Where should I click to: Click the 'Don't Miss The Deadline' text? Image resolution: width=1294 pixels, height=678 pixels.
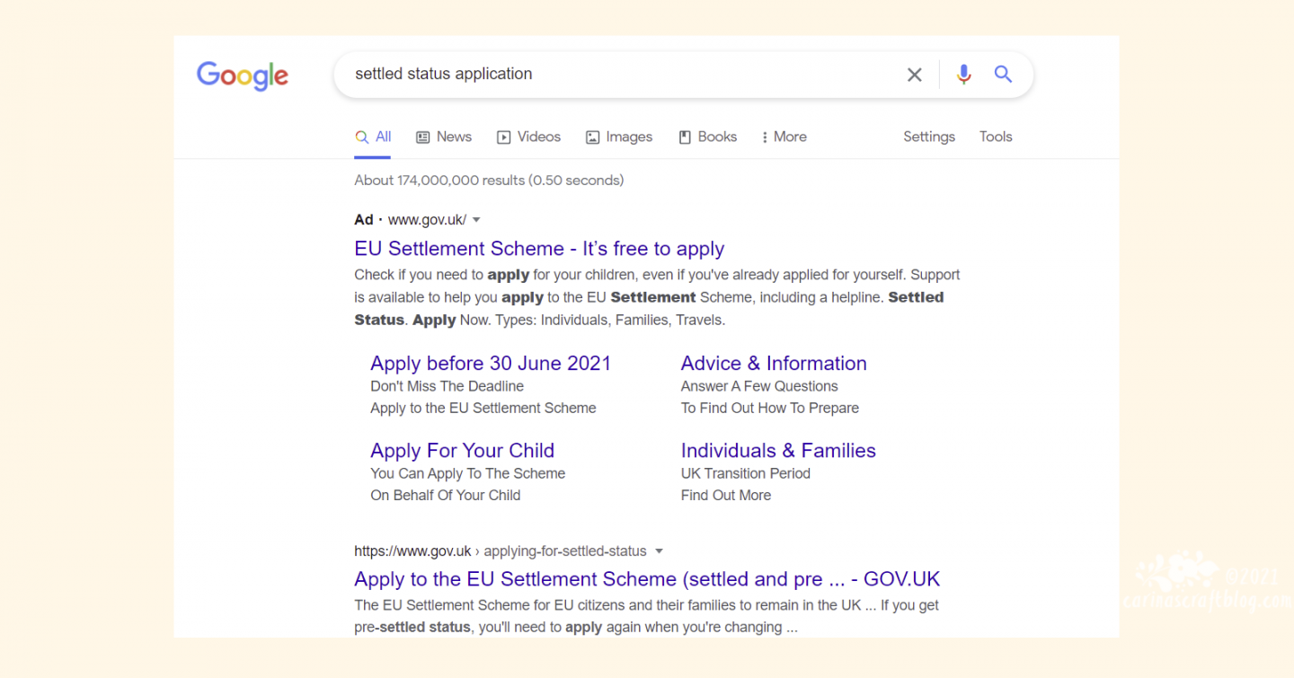coord(447,386)
